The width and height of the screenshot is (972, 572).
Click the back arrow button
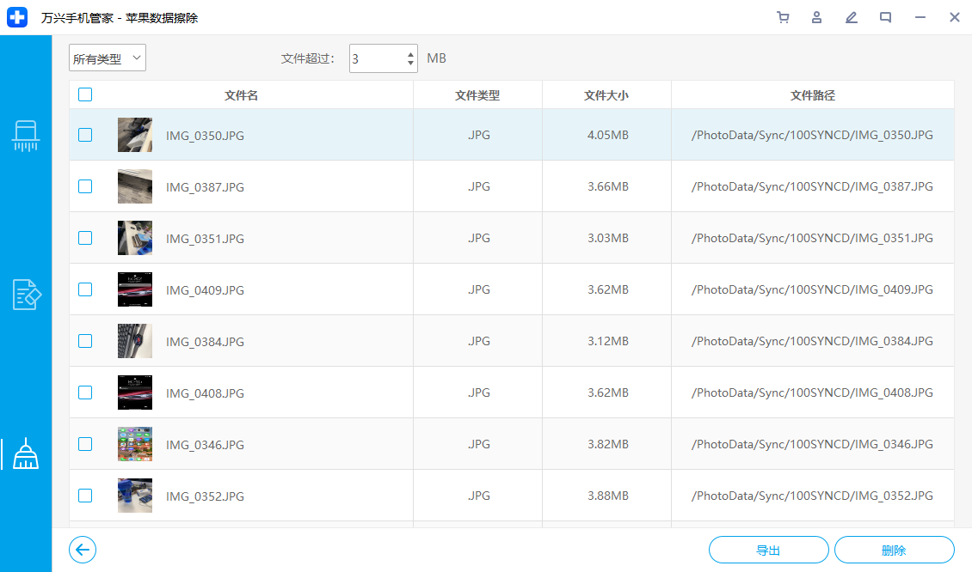click(x=83, y=550)
